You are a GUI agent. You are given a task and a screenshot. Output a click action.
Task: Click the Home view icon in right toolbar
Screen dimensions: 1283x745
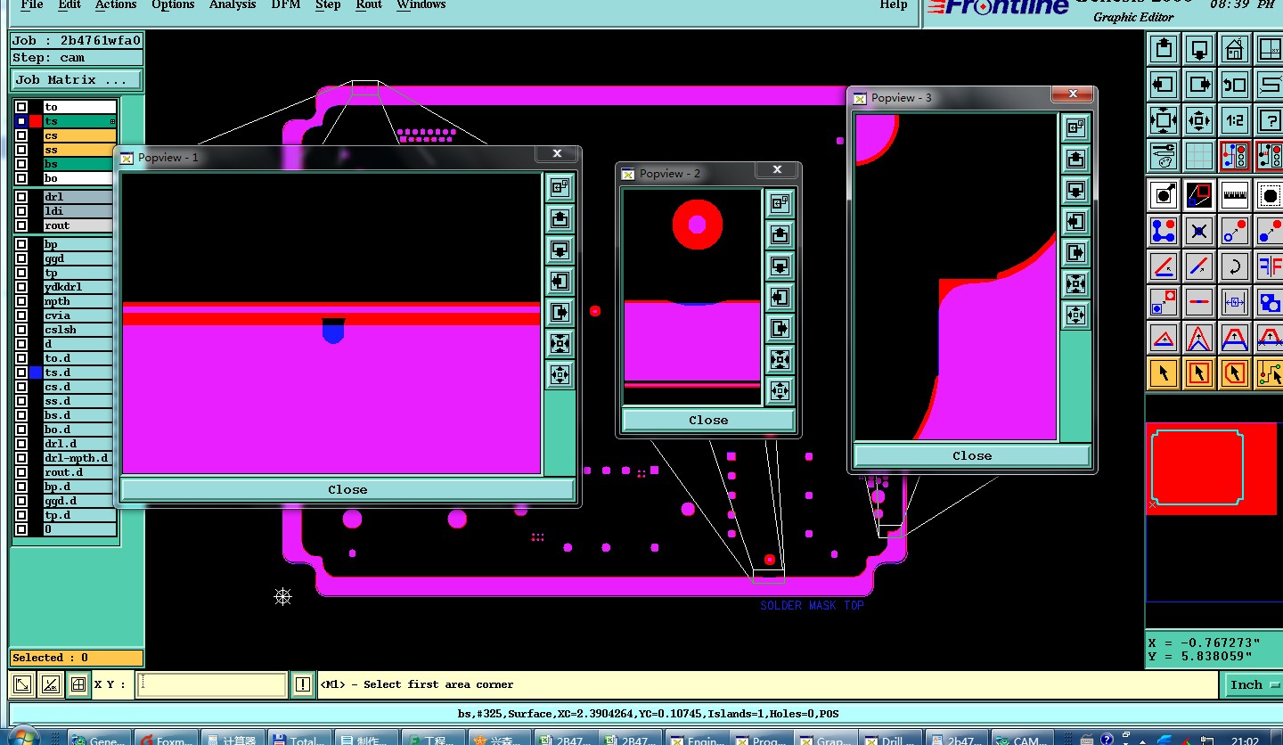point(1234,48)
